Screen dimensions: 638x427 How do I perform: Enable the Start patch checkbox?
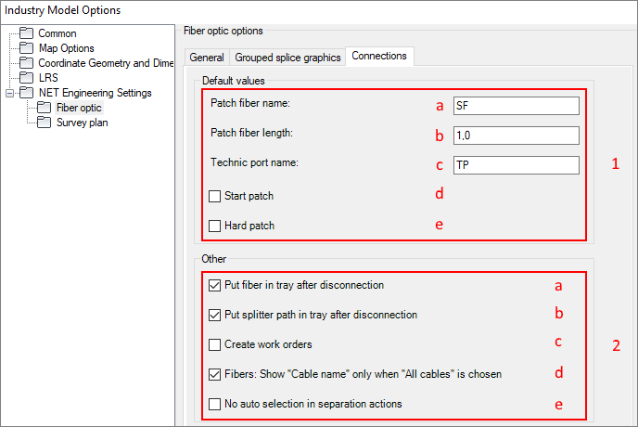215,197
